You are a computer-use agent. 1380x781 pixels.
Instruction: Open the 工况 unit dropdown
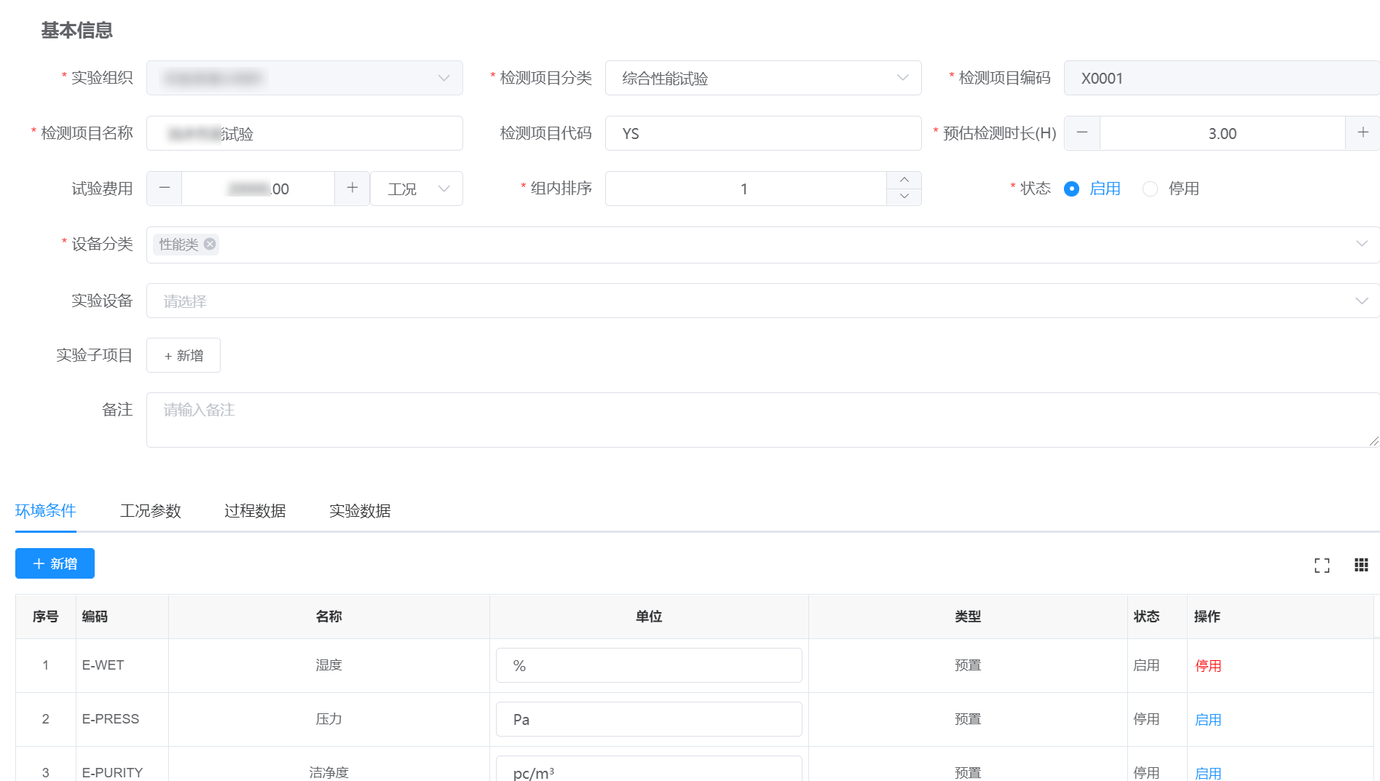point(417,189)
